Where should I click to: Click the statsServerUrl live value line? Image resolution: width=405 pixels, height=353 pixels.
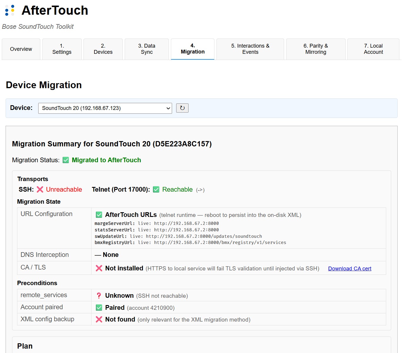click(x=157, y=230)
